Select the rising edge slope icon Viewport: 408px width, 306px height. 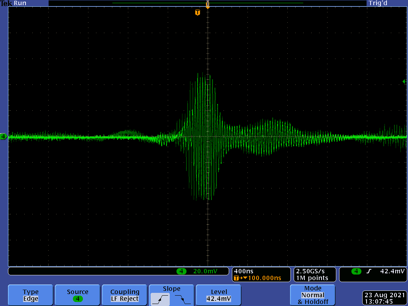pyautogui.click(x=160, y=298)
